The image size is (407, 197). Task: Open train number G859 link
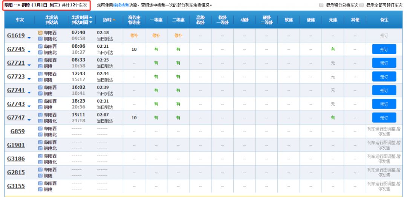18,132
